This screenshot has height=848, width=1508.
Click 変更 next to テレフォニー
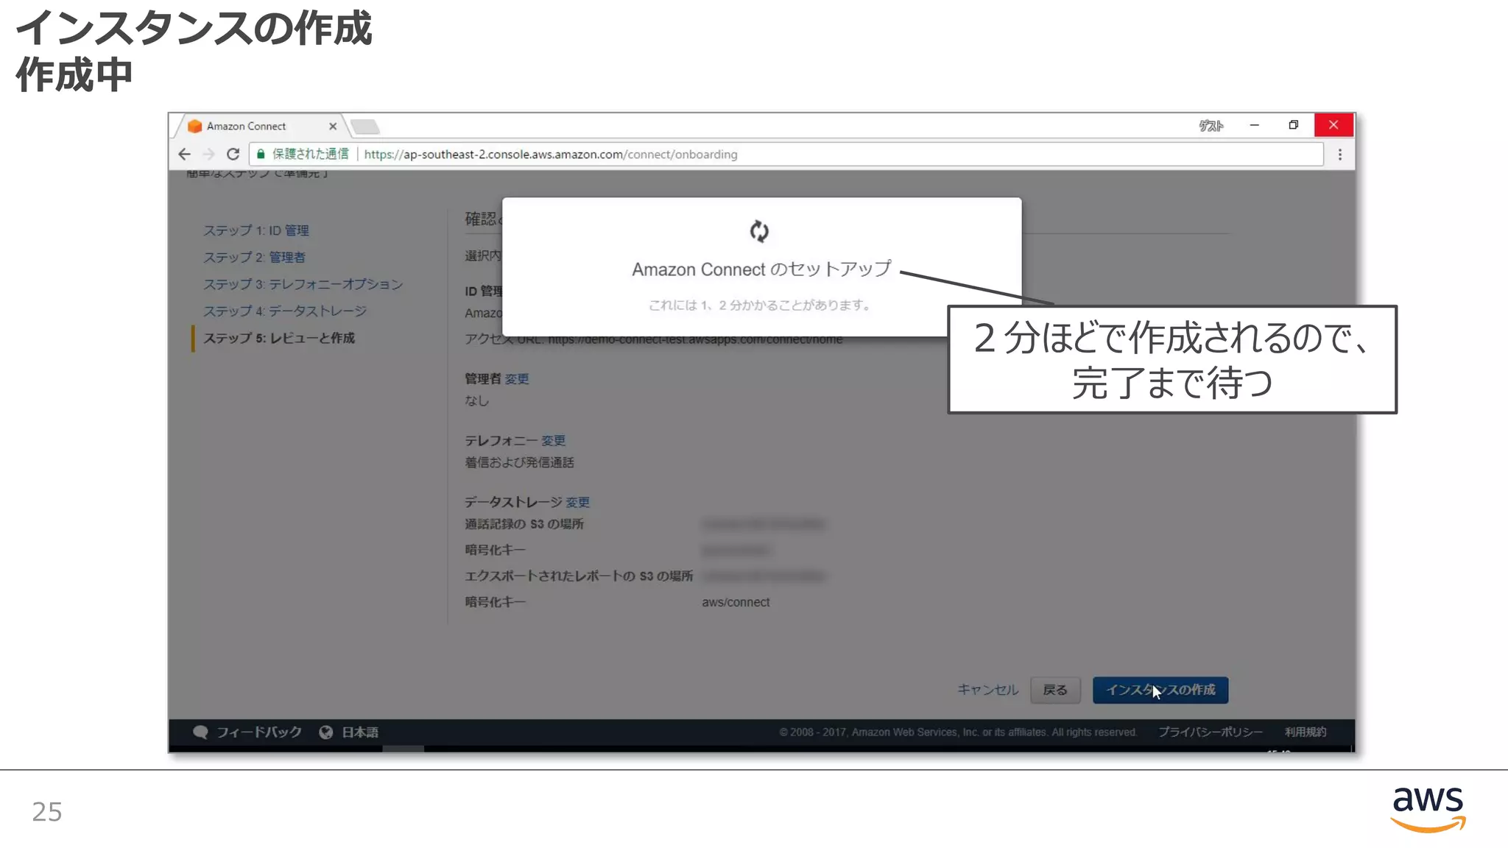click(x=553, y=441)
